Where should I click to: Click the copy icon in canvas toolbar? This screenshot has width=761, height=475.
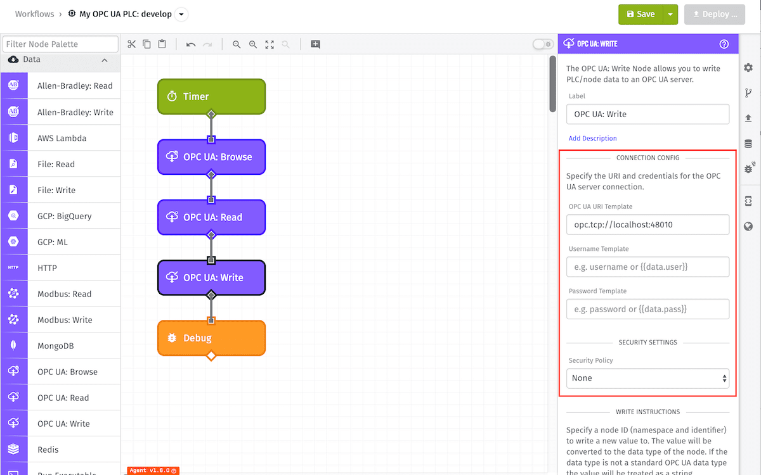click(x=146, y=44)
